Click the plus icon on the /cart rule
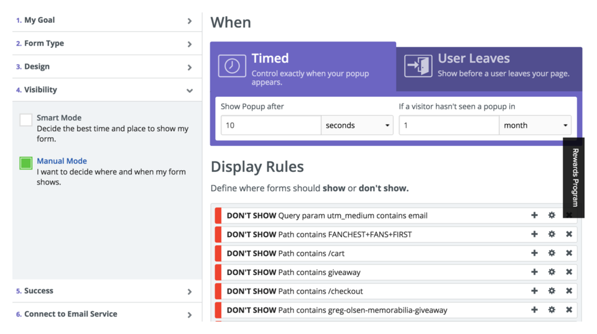597x334 pixels. [x=534, y=253]
